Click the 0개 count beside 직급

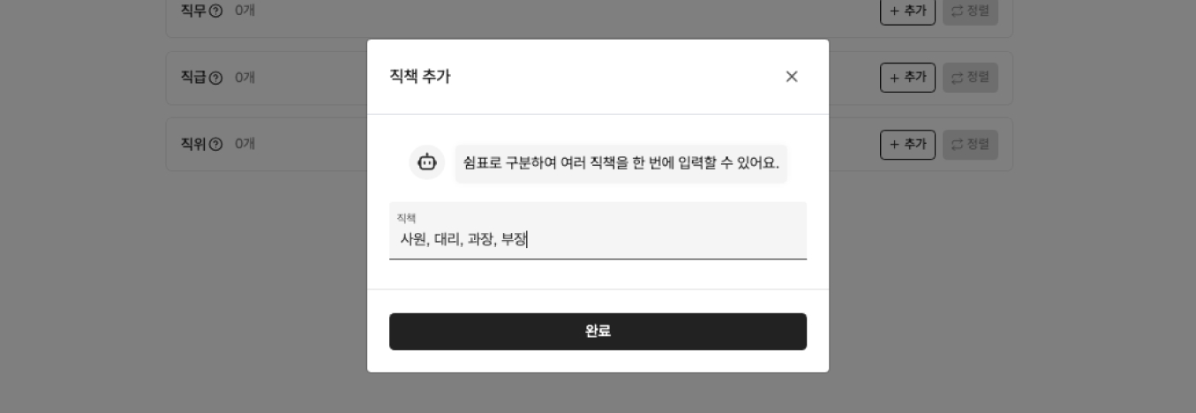click(244, 78)
